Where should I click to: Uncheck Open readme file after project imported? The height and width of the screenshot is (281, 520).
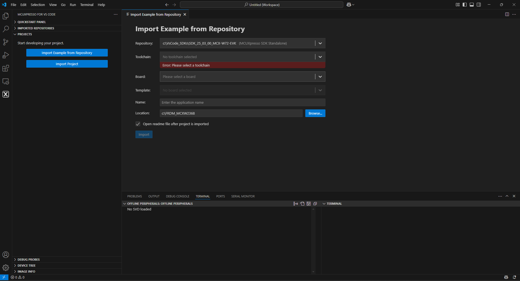138,124
